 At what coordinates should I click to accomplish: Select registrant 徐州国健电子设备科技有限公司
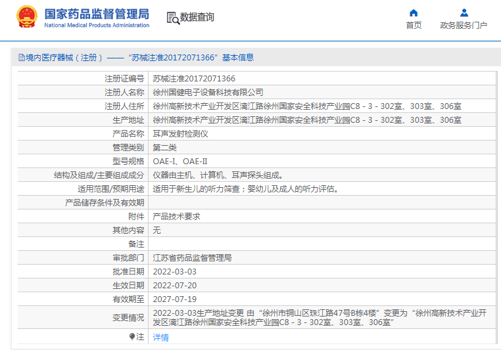point(208,92)
